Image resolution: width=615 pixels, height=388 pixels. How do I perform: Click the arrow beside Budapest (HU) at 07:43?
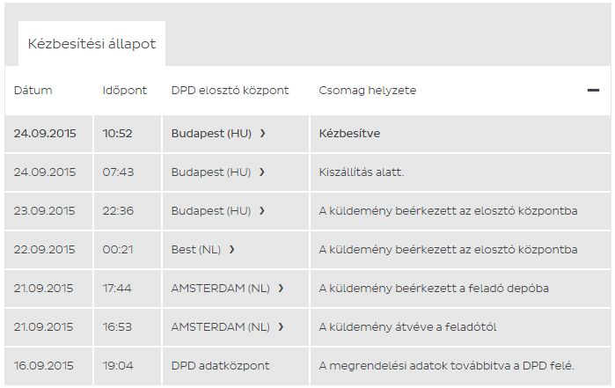click(x=263, y=172)
